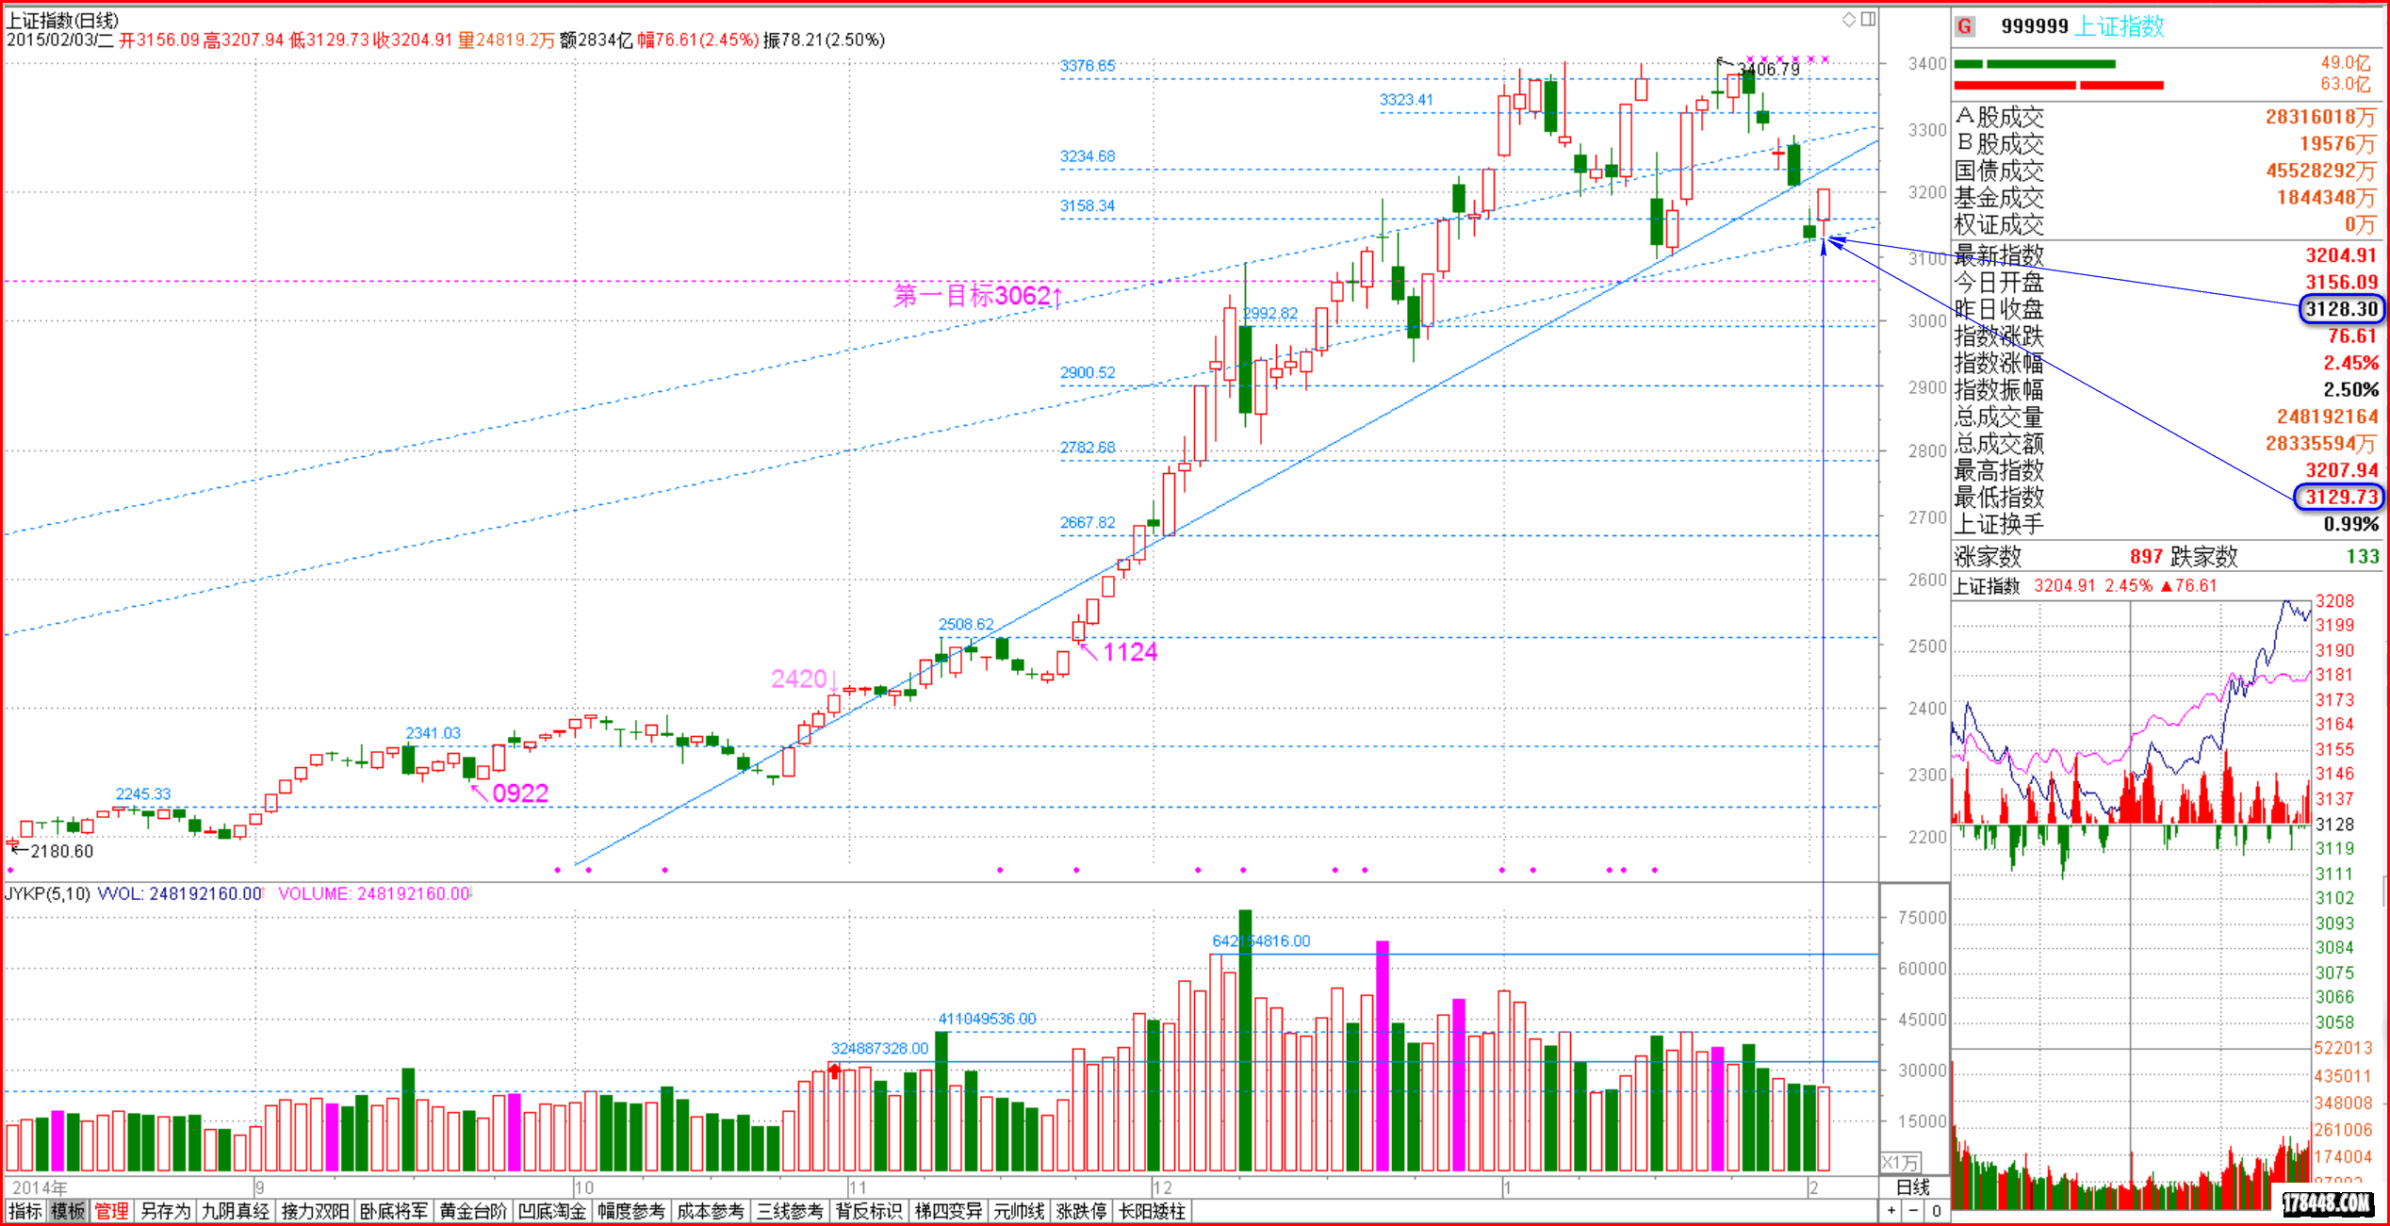Image resolution: width=2390 pixels, height=1226 pixels.
Task: Click the green 49.0亿 sell volume bar
Action: point(2035,64)
